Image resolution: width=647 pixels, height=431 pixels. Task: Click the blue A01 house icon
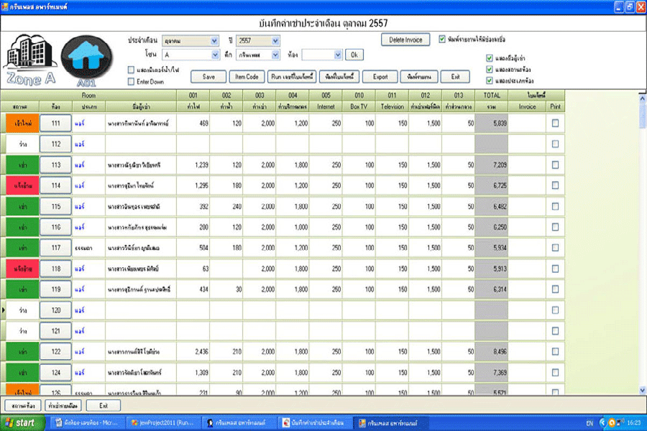point(87,57)
